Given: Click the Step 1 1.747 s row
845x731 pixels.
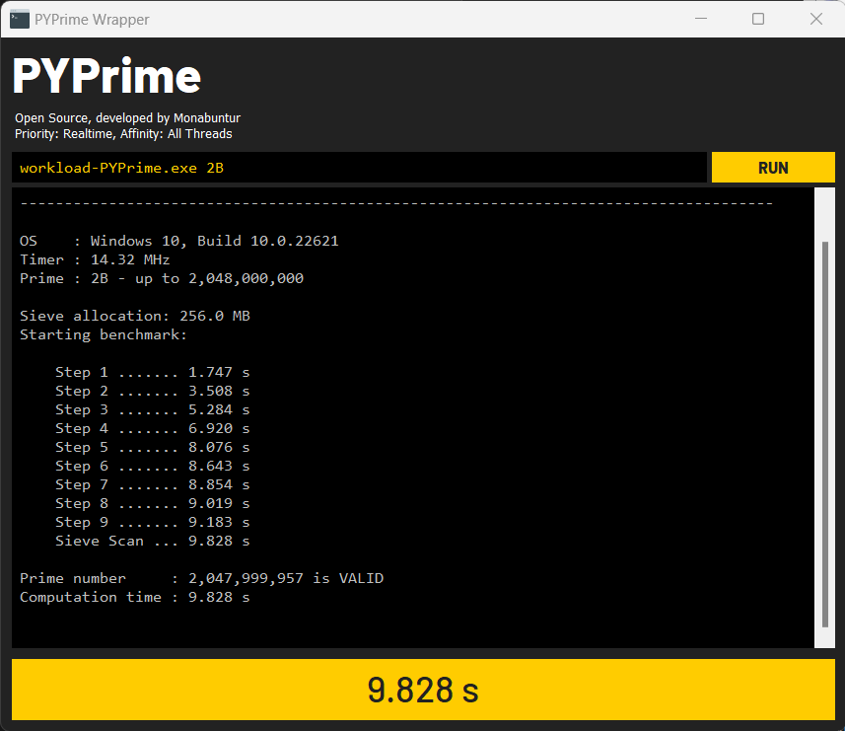Looking at the screenshot, I should tap(153, 373).
